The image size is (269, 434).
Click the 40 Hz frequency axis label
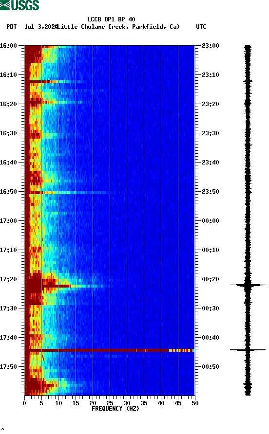tap(161, 403)
